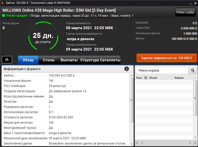Open the Сателлиты tab
This screenshot has height=147, width=198.
pyautogui.click(x=110, y=60)
